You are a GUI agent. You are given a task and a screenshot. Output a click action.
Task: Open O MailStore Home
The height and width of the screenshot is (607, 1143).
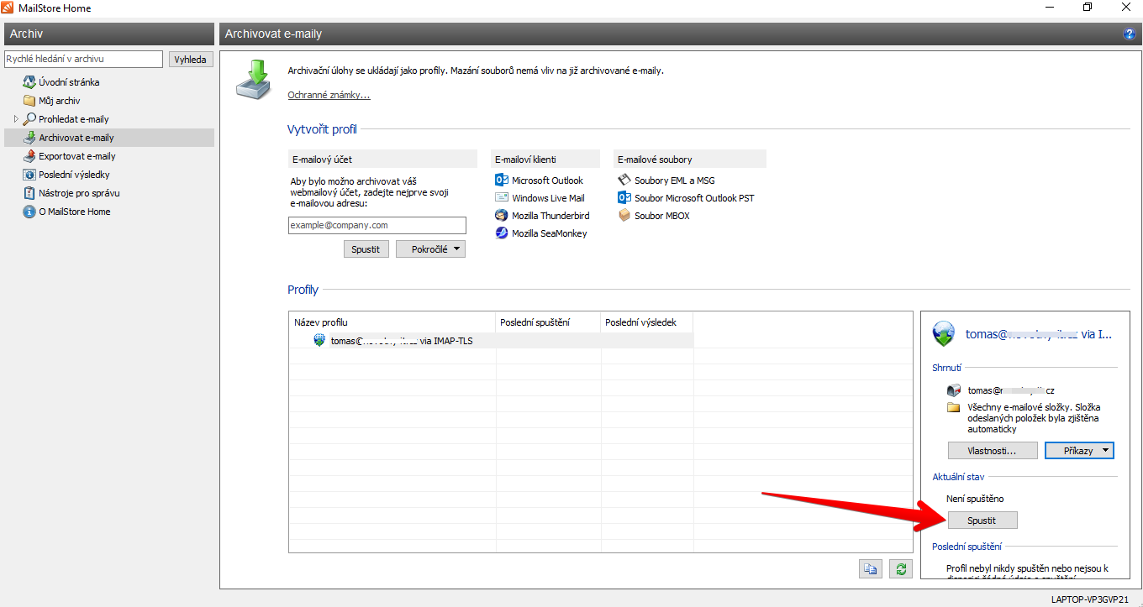pyautogui.click(x=75, y=212)
